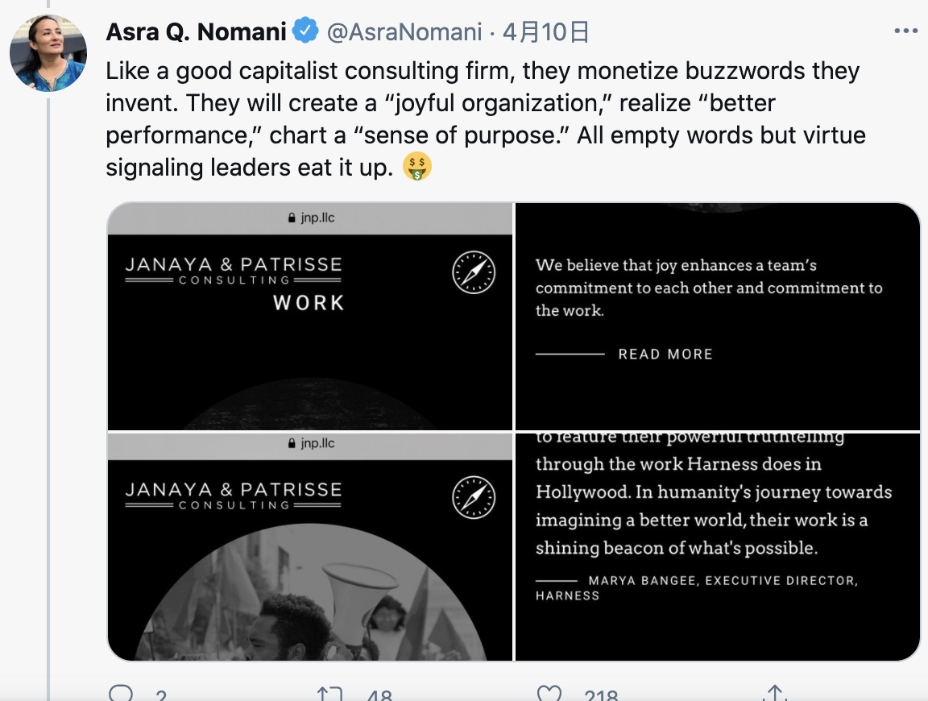Open the Marya Bangee testimonial image

click(x=717, y=546)
